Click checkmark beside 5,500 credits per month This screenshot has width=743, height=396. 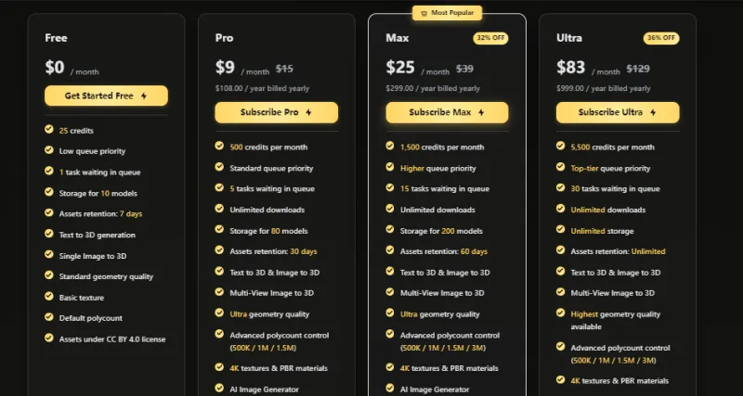click(561, 146)
